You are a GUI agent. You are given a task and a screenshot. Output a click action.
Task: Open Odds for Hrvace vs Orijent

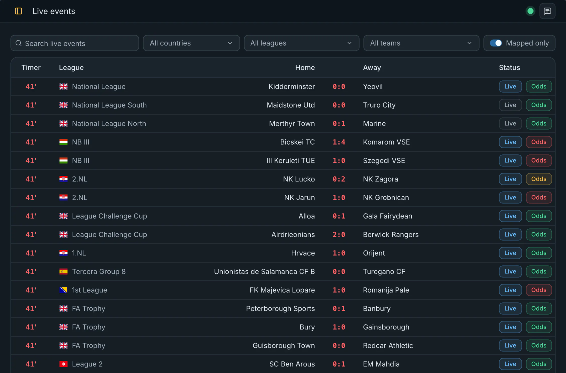[x=539, y=253]
